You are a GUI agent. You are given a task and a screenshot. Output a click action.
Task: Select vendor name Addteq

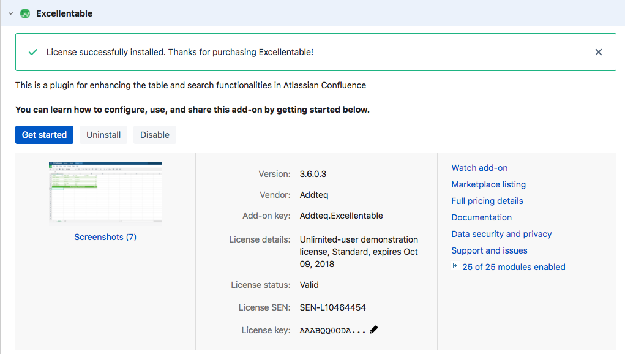click(314, 195)
